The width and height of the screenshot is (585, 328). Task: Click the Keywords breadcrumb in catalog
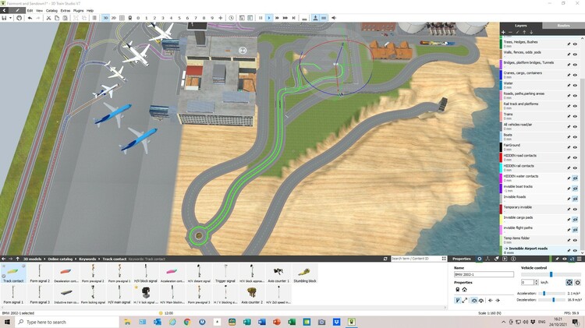point(87,259)
